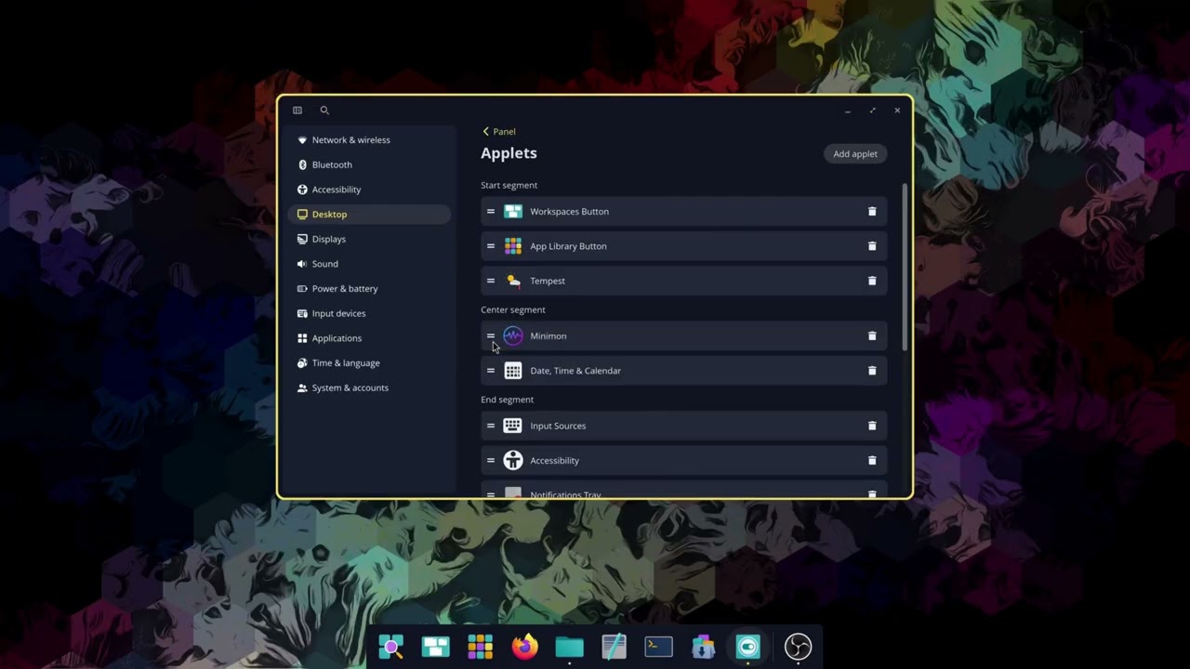Image resolution: width=1190 pixels, height=669 pixels.
Task: Launch Firefox from the dock
Action: pyautogui.click(x=523, y=646)
